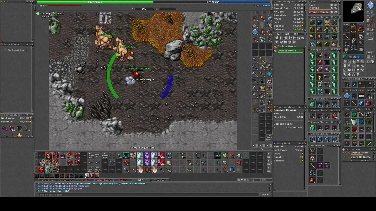Switch to the Server Log tab
Screen dimensions: 376x211
click(66, 180)
